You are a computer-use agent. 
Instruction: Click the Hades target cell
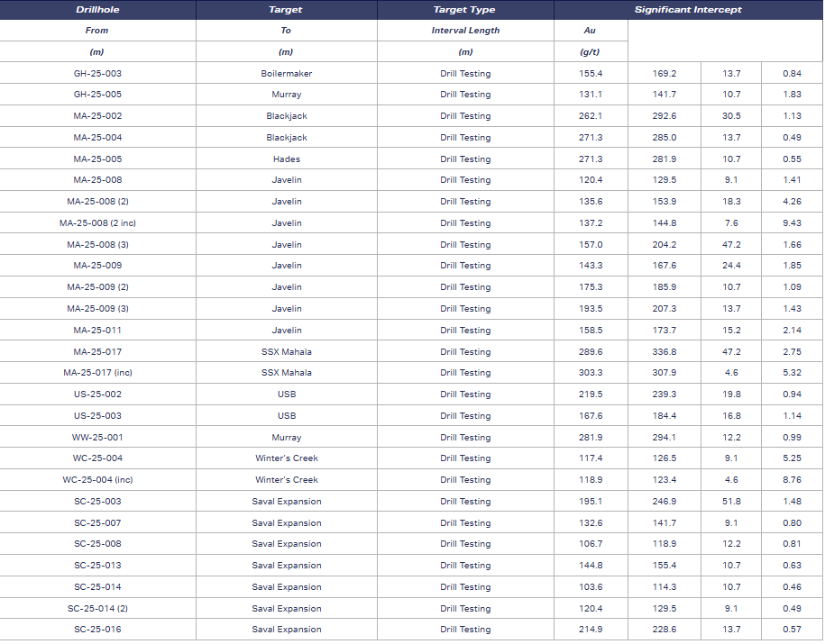click(x=287, y=159)
